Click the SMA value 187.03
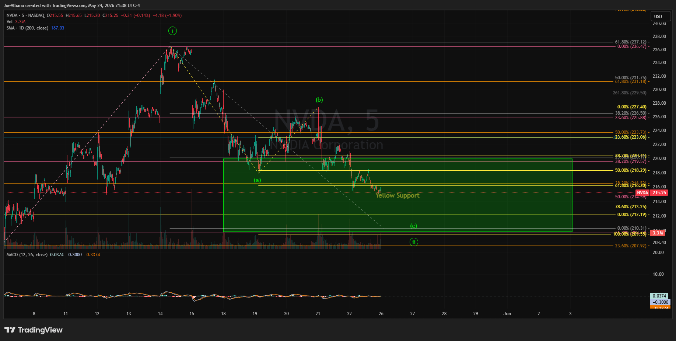The width and height of the screenshot is (676, 341). tap(57, 28)
